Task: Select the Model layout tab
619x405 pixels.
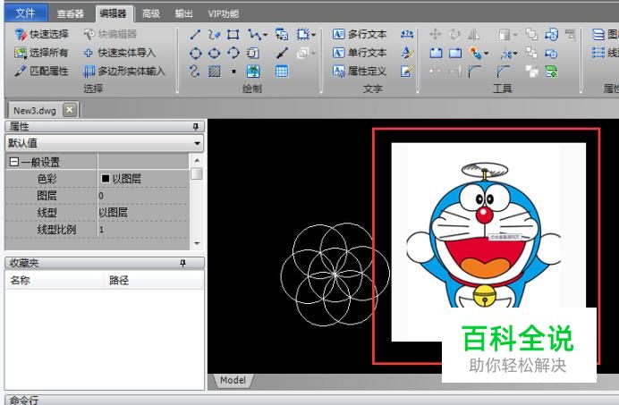Action: 233,380
